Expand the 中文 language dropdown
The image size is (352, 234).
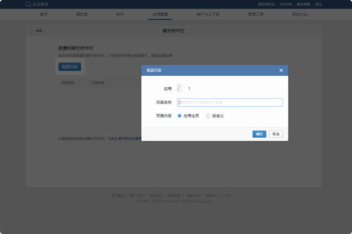point(229,196)
